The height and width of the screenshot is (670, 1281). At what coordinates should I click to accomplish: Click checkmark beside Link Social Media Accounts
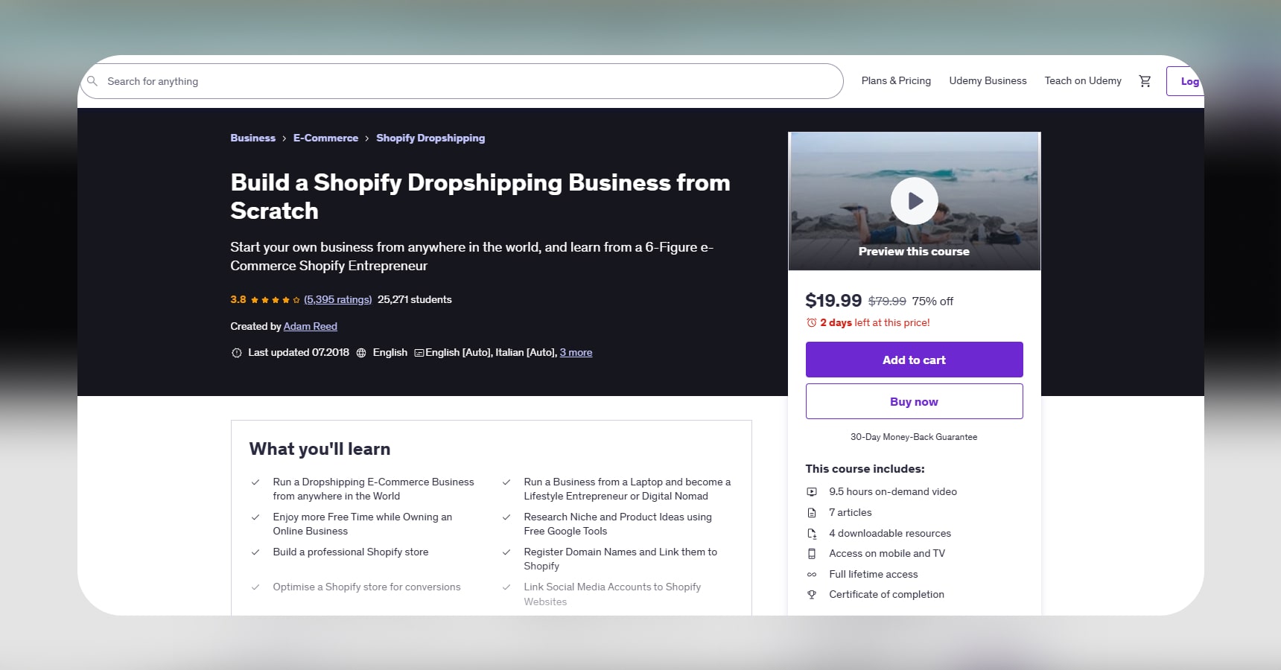[506, 587]
